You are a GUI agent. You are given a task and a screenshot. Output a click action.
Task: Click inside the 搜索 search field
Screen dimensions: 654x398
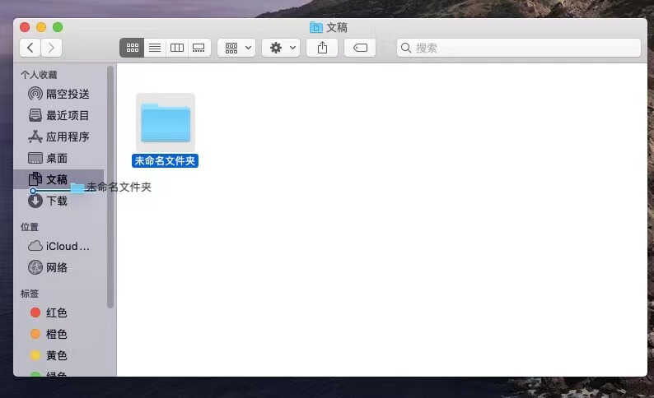click(x=518, y=48)
